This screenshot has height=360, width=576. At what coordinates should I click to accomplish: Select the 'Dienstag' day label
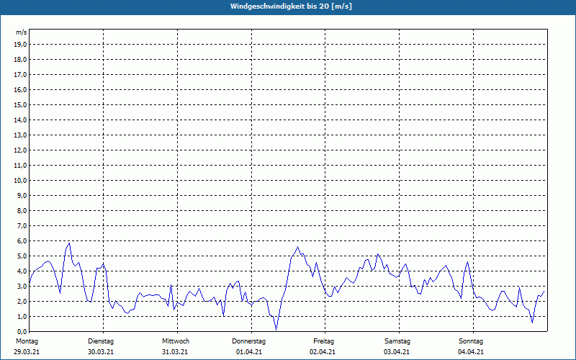101,341
